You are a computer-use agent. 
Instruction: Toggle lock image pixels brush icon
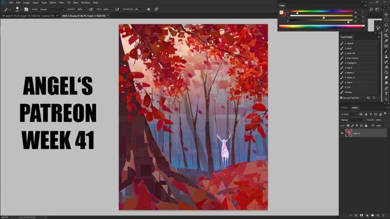352,126
